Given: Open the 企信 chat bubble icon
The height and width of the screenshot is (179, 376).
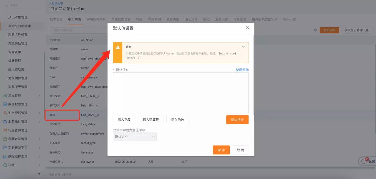Looking at the screenshot, I should 364,161.
